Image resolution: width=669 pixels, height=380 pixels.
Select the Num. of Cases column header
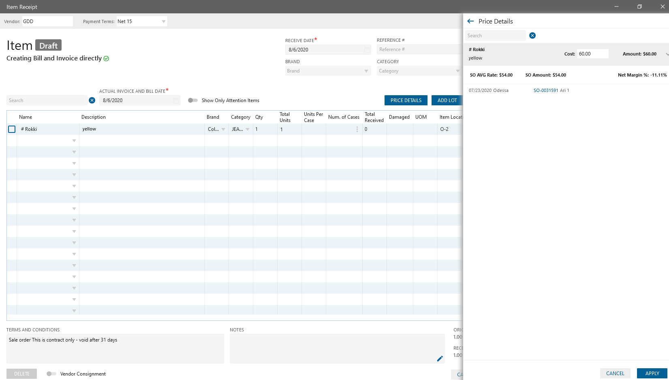344,117
